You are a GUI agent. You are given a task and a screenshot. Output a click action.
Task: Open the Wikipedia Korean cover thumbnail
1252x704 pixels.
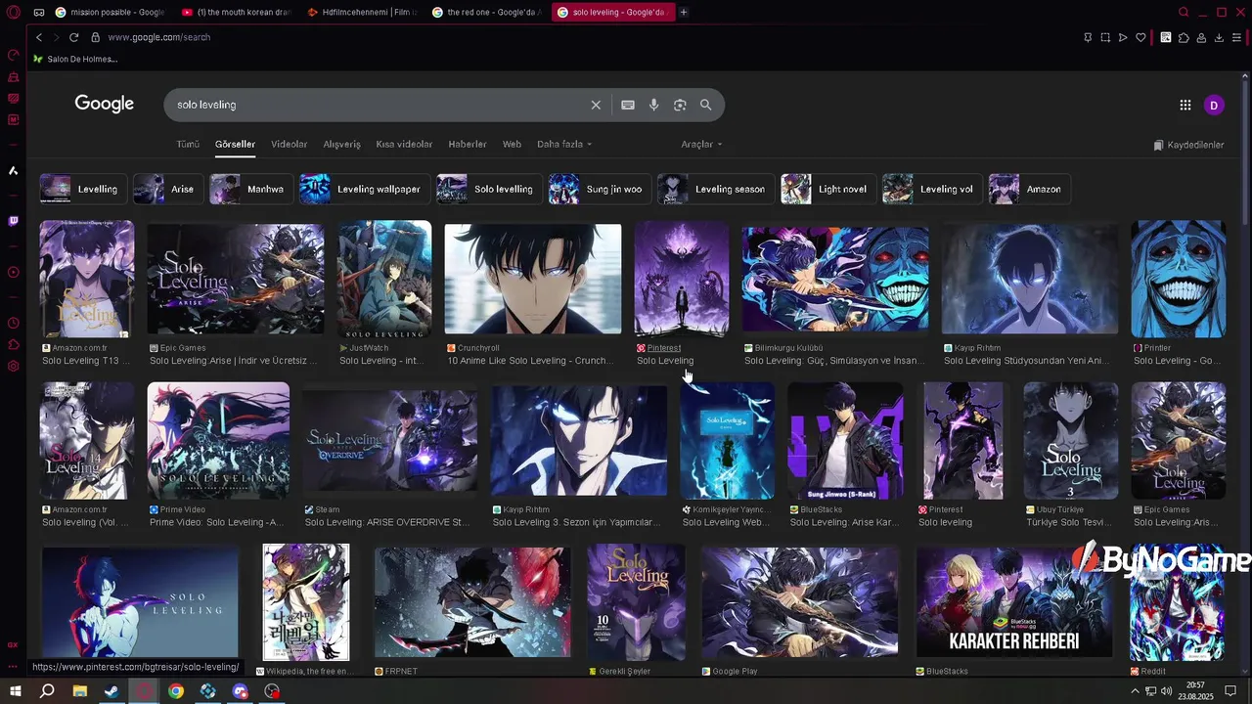[306, 602]
